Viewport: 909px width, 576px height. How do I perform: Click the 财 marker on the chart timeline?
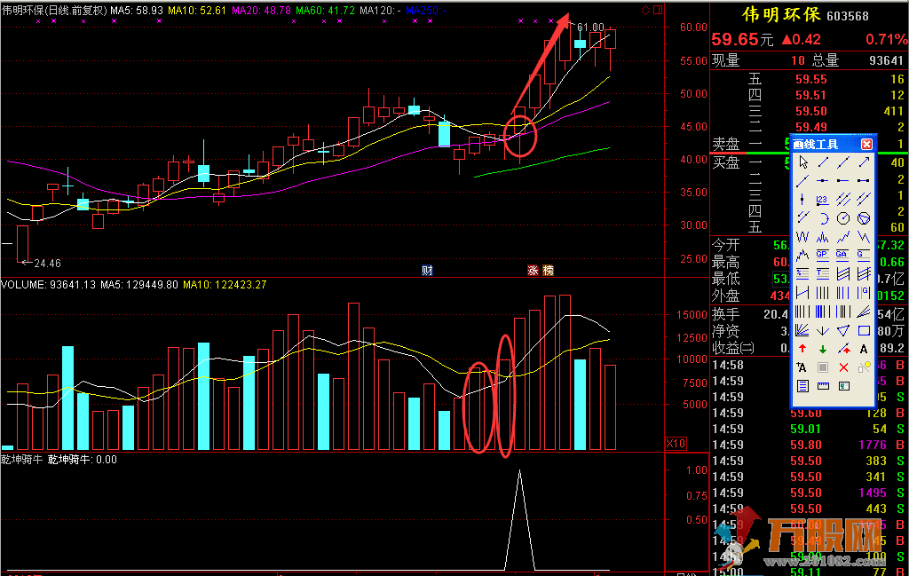pos(427,271)
